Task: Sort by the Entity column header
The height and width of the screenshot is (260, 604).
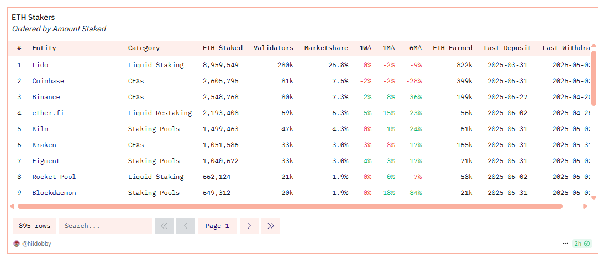Action: click(x=44, y=48)
